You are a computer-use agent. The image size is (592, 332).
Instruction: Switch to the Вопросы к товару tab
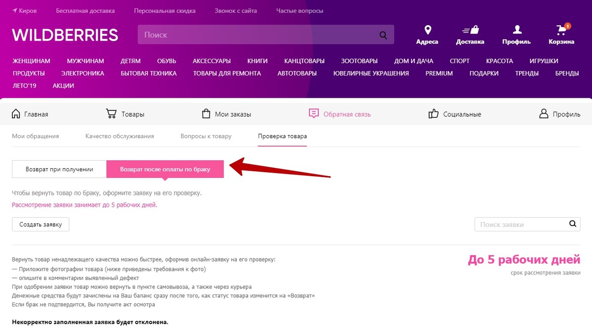[x=206, y=136]
